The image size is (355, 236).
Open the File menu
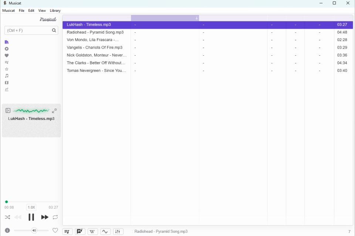pyautogui.click(x=21, y=11)
